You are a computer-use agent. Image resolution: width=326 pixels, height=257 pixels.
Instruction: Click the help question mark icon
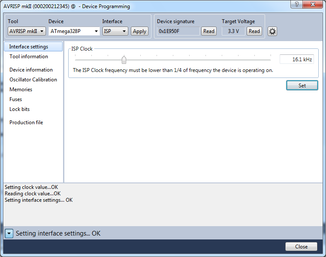click(297, 6)
